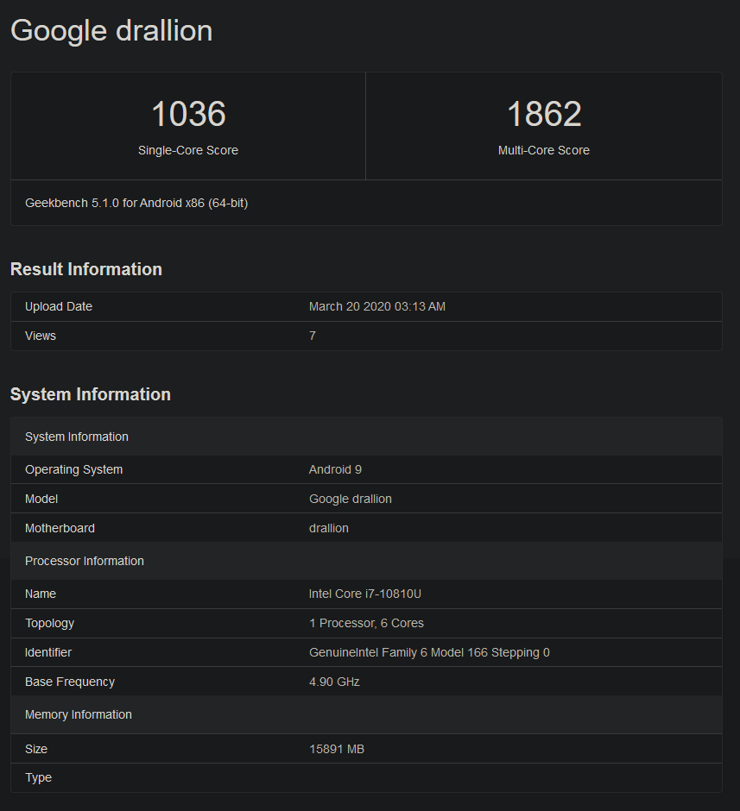This screenshot has width=740, height=811.
Task: Click the Views label
Action: pos(41,336)
